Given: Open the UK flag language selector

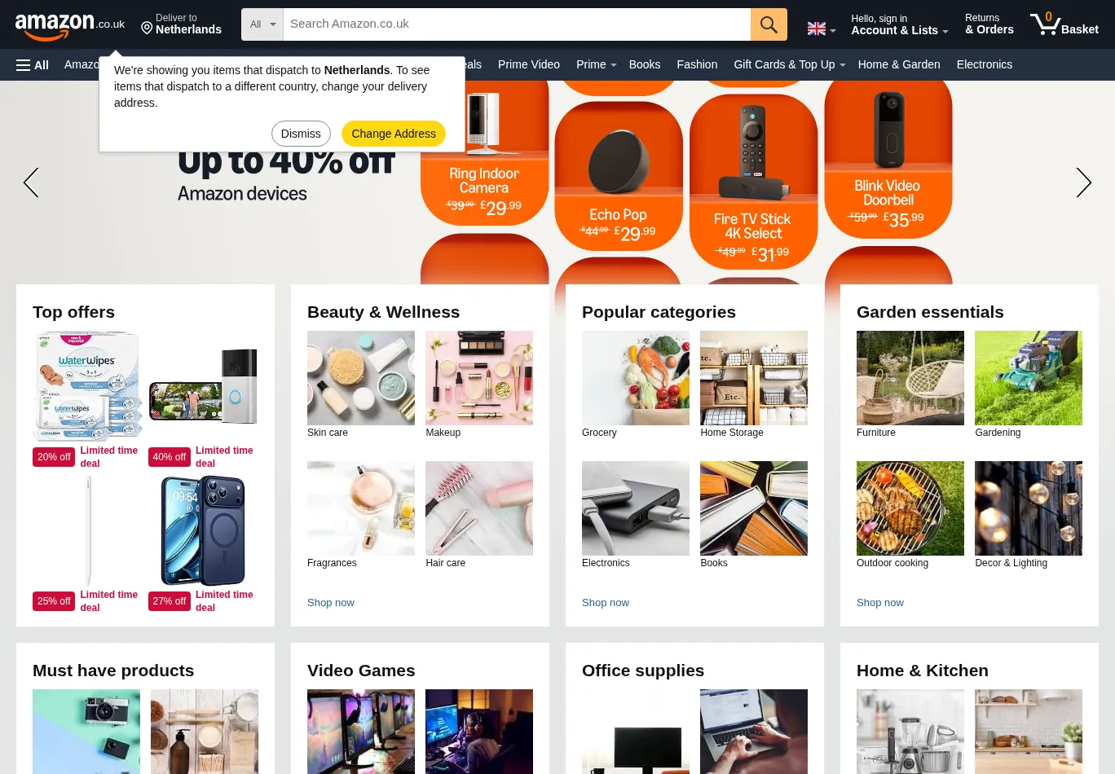Looking at the screenshot, I should [x=822, y=29].
